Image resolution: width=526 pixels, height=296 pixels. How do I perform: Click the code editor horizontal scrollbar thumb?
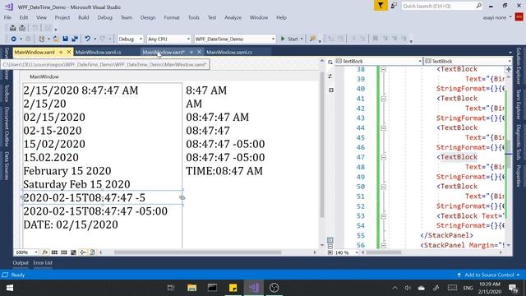(x=384, y=252)
